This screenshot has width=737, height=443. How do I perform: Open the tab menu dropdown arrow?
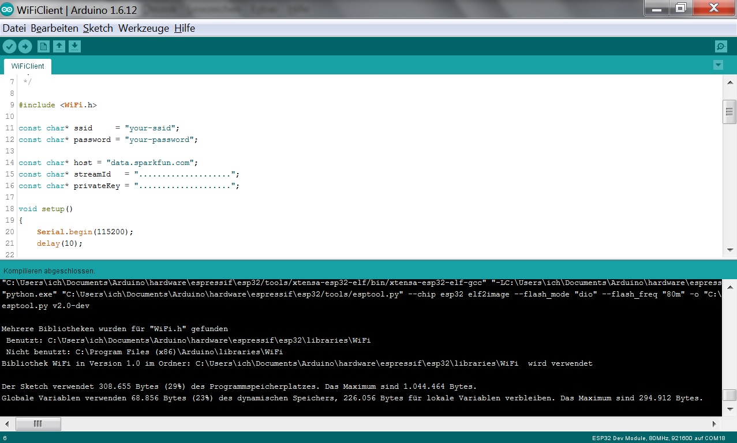coord(718,65)
